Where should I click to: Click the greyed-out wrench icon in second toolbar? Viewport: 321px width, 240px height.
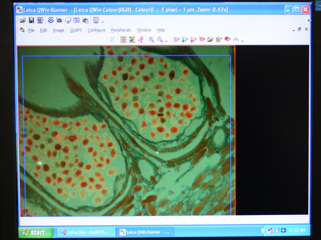click(x=112, y=39)
